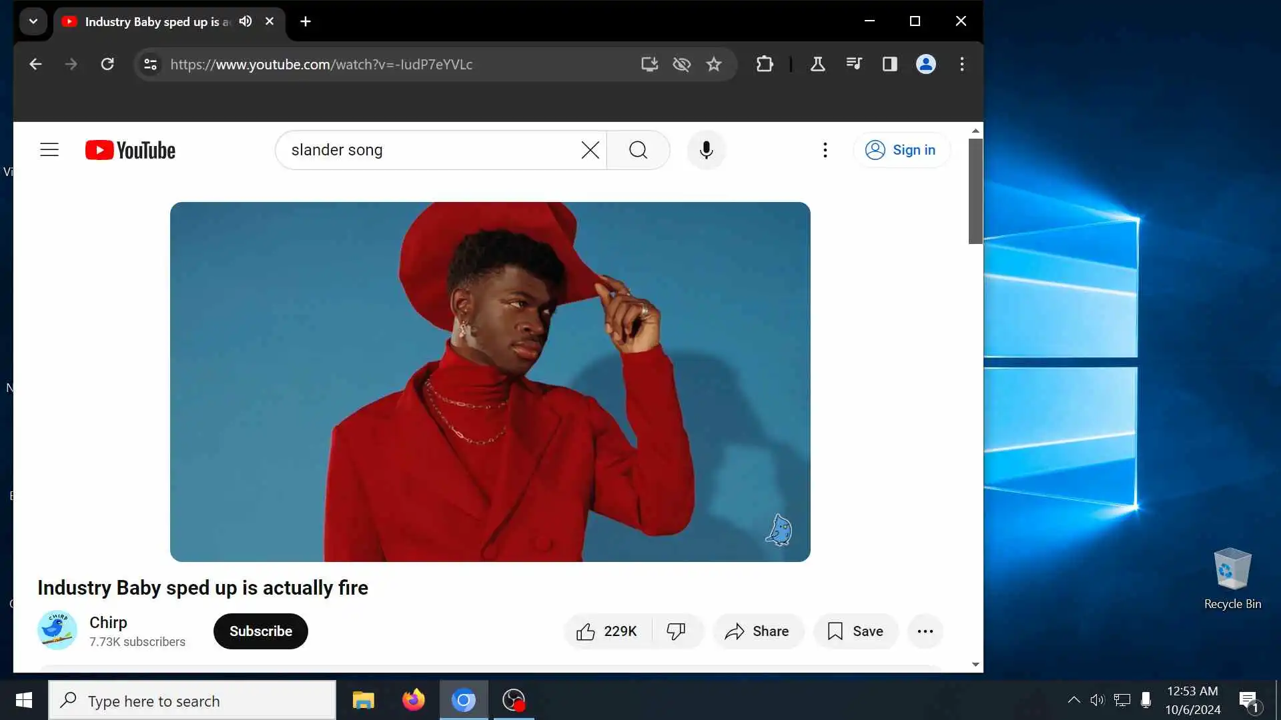Dislike the video with thumbs down
1281x720 pixels.
[x=676, y=631]
